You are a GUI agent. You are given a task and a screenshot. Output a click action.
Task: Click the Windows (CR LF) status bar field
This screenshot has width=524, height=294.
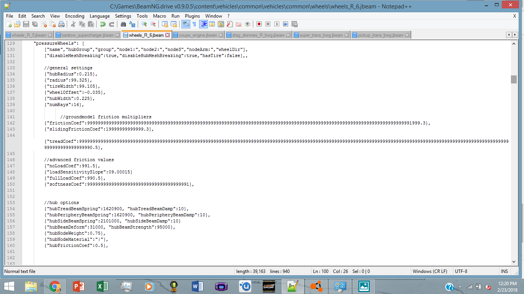tap(430, 271)
